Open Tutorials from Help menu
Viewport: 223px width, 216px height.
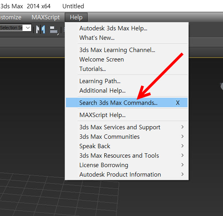click(x=127, y=69)
